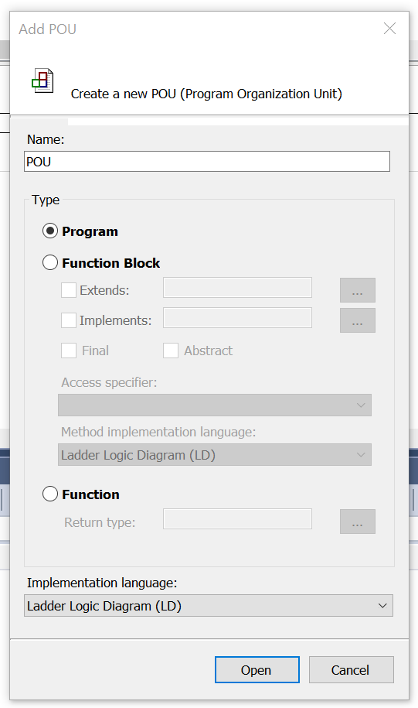This screenshot has width=418, height=708.
Task: Dismiss dialog using Cancel button
Action: point(352,669)
